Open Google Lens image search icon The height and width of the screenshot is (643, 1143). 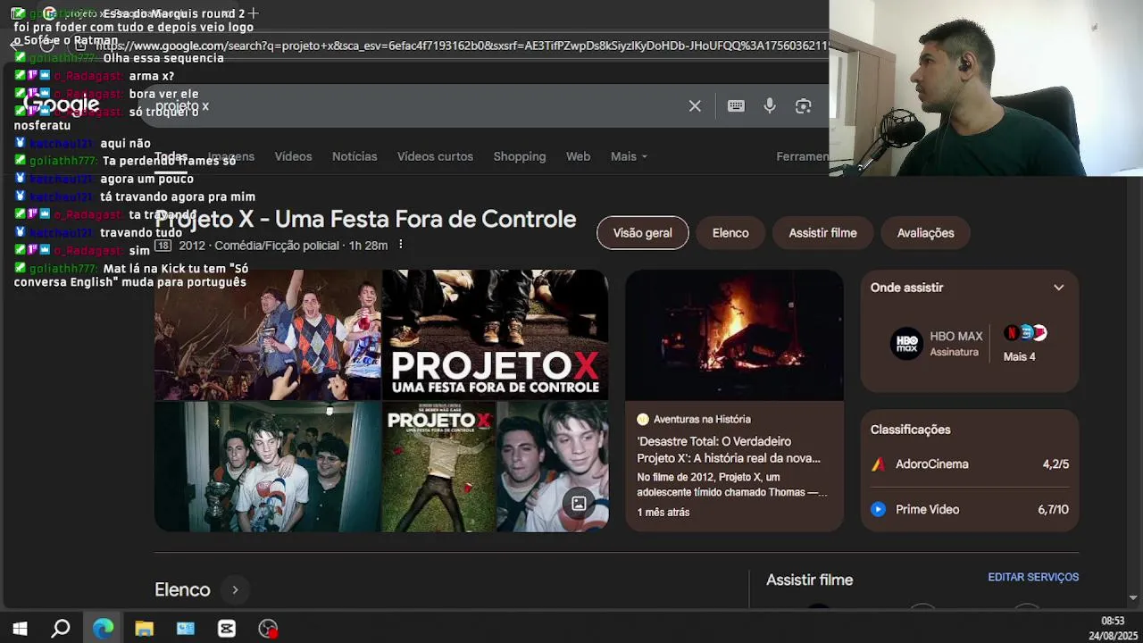(804, 106)
